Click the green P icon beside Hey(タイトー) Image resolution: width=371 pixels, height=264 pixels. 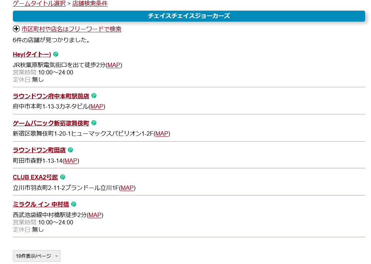56,54
